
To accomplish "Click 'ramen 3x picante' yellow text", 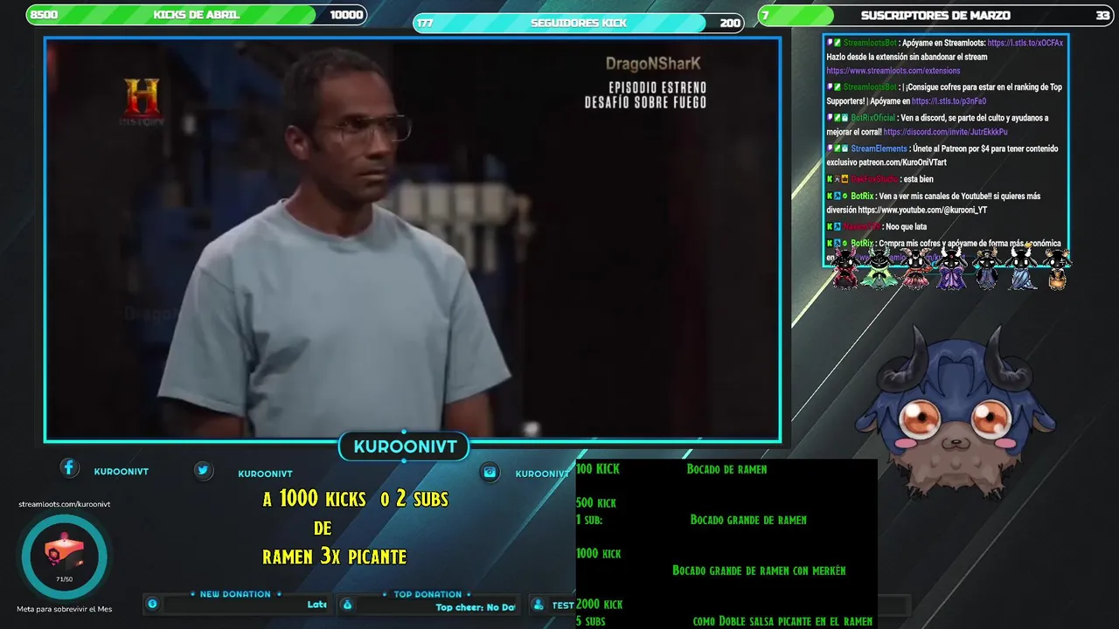I will tap(334, 556).
